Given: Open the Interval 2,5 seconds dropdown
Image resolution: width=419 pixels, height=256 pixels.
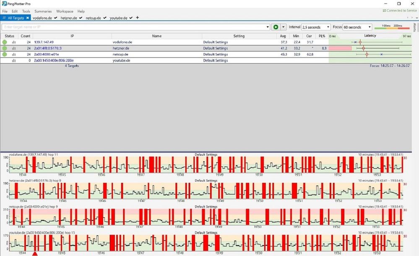Looking at the screenshot, I should [x=316, y=27].
